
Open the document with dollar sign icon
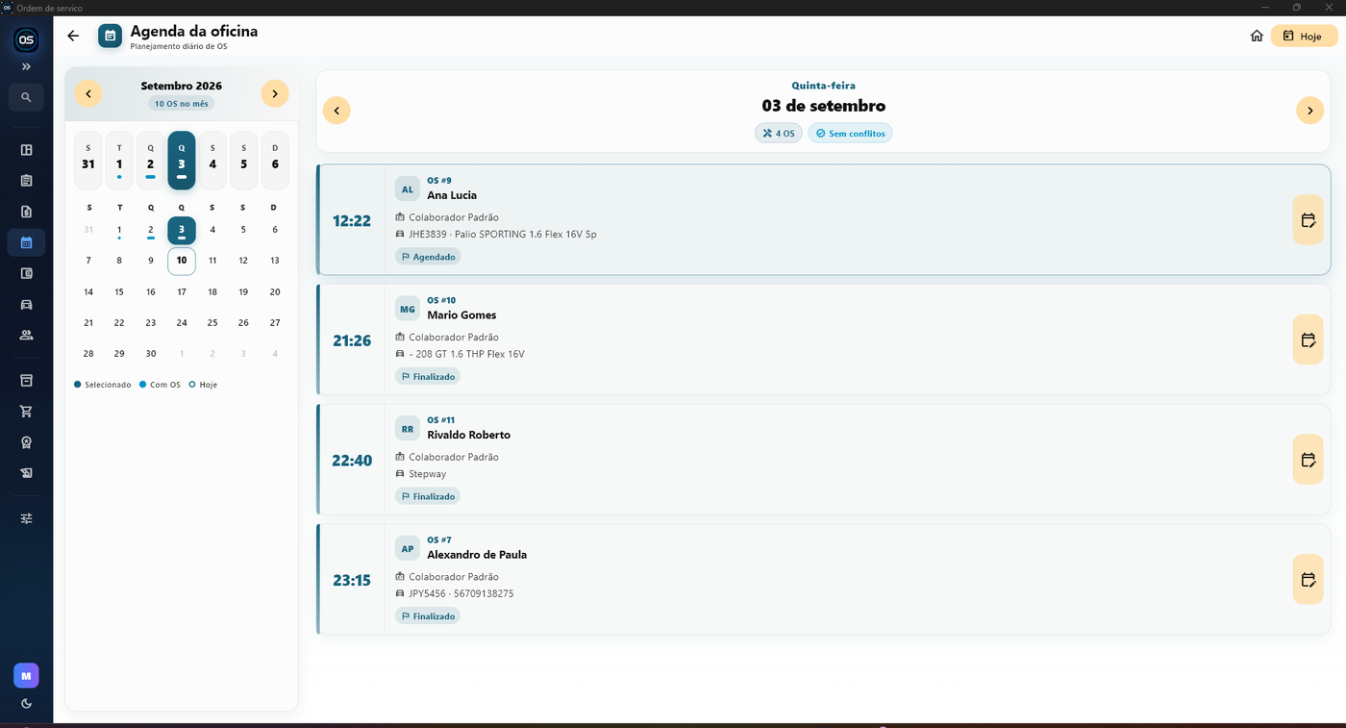(x=26, y=212)
